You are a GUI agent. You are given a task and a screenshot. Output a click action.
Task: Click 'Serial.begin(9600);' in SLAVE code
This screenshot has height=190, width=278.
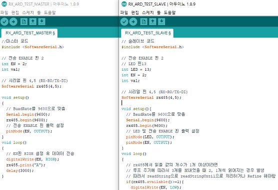click(x=148, y=120)
